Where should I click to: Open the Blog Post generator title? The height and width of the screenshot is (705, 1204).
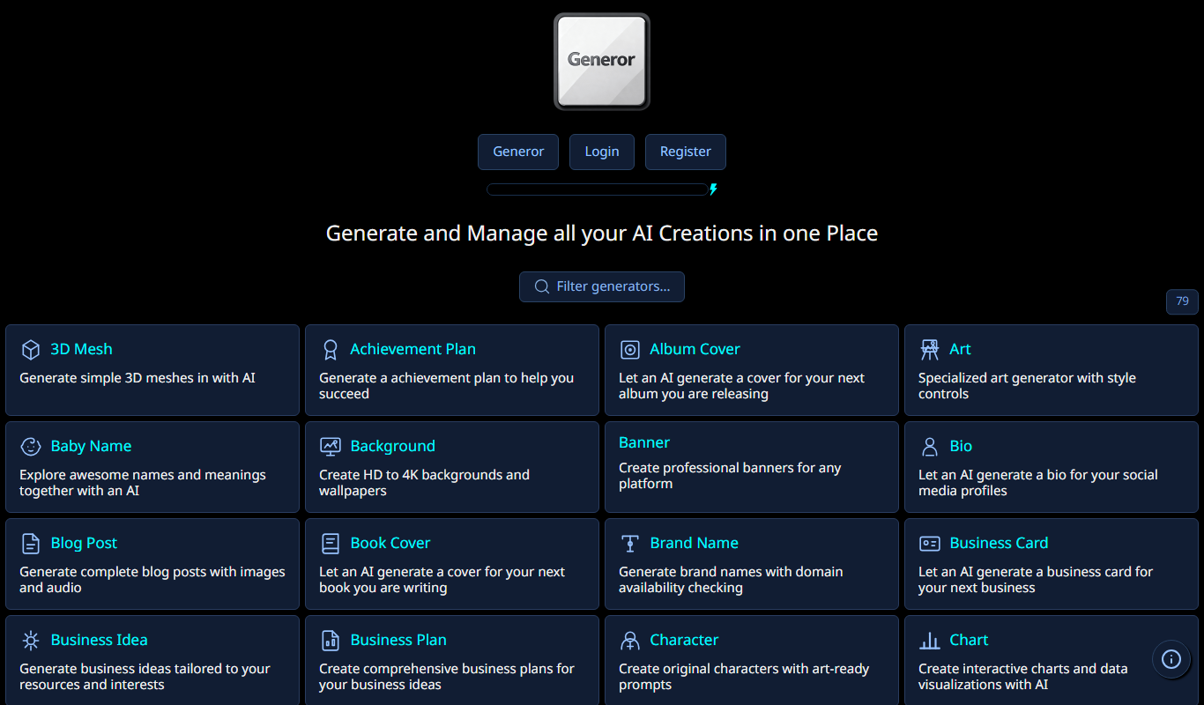pos(84,543)
